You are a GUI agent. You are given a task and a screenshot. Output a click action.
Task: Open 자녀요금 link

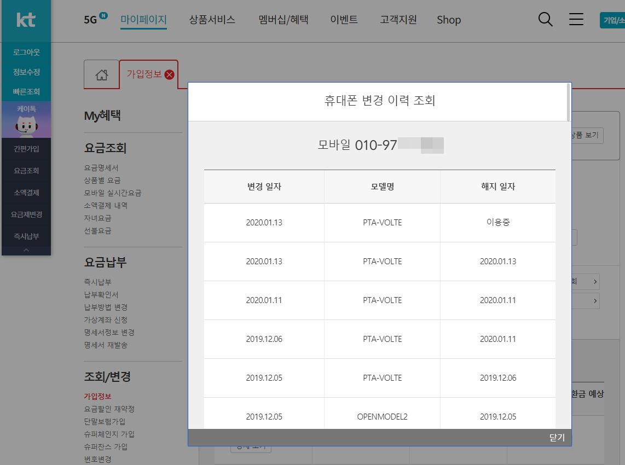coord(97,218)
